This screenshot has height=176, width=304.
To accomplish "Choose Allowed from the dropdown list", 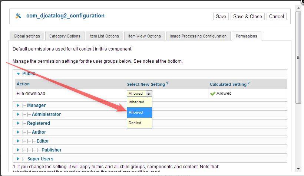I will coord(139,113).
